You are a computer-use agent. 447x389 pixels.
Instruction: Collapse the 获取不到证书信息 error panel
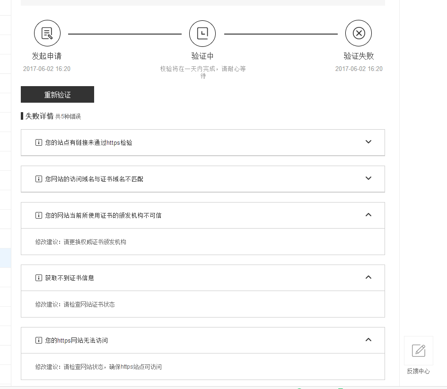[368, 277]
